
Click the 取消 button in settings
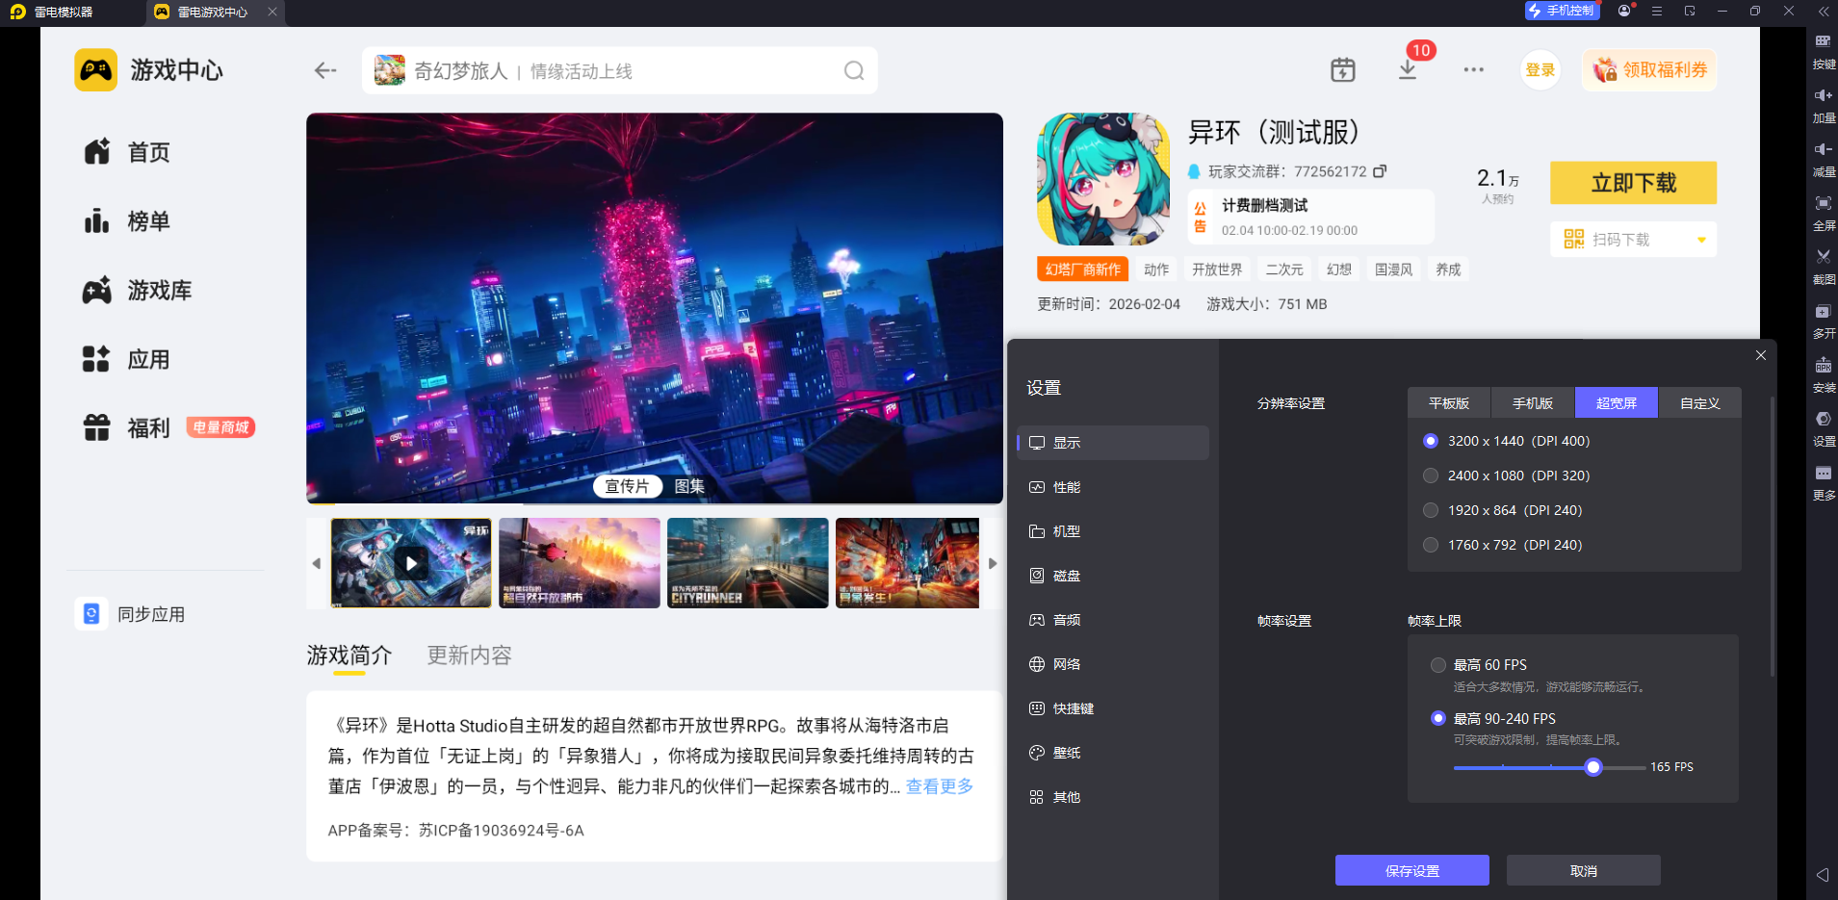(x=1584, y=870)
